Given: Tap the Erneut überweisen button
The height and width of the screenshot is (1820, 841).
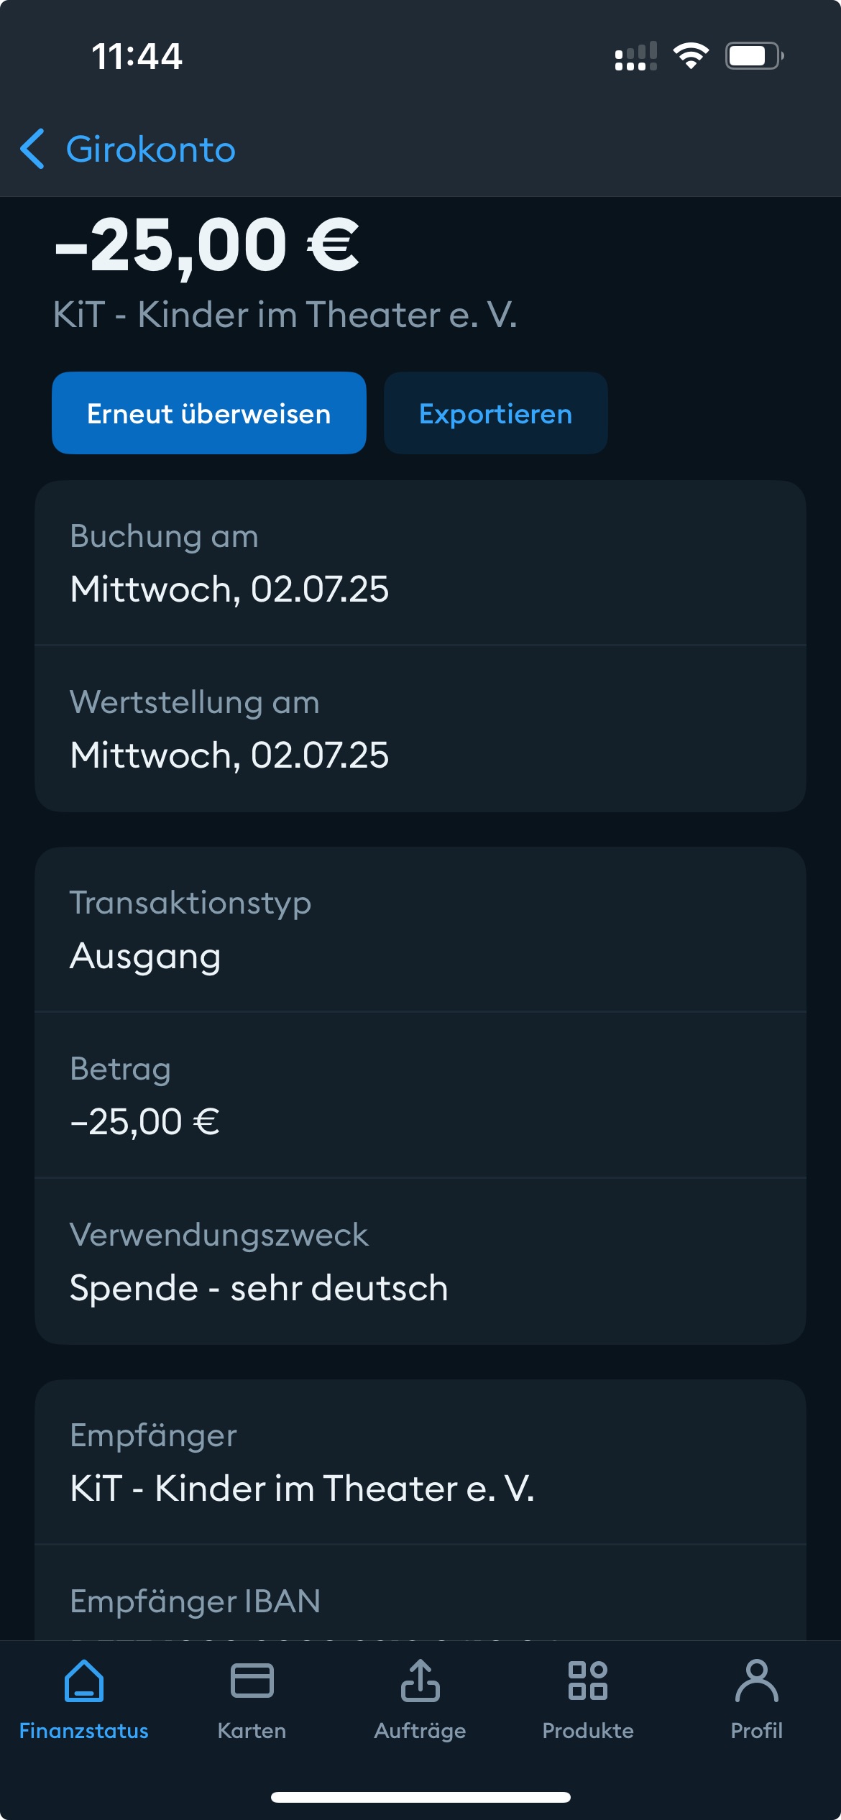Looking at the screenshot, I should pos(208,413).
